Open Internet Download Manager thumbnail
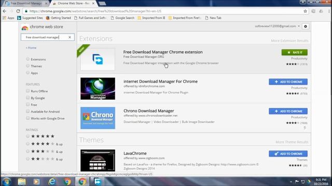The width and height of the screenshot is (332, 186). (x=98, y=88)
